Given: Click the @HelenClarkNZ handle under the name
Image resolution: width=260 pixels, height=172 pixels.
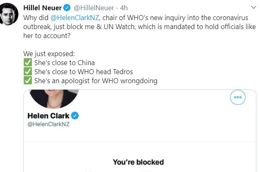Looking at the screenshot, I should click(48, 124).
